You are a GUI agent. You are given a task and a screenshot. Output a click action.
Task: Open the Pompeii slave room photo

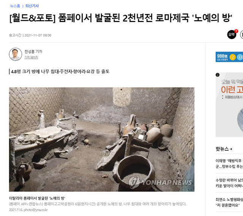point(102,139)
